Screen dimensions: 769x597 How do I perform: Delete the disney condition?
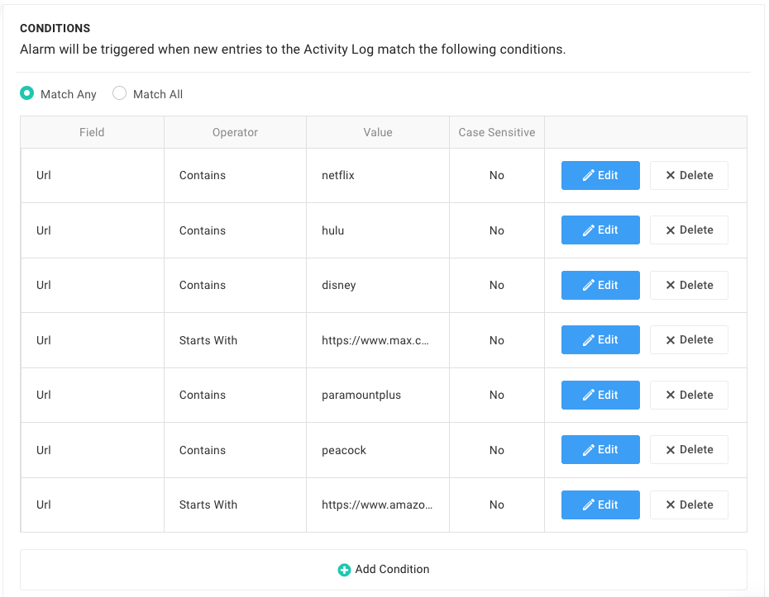[689, 285]
